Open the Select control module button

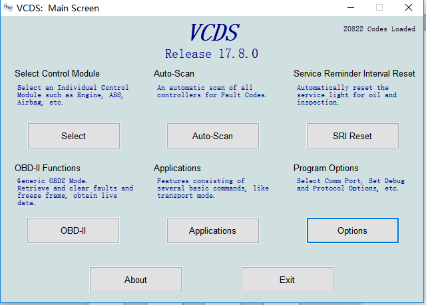(x=74, y=136)
